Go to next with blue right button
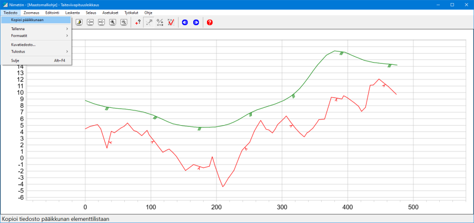 [x=196, y=22]
